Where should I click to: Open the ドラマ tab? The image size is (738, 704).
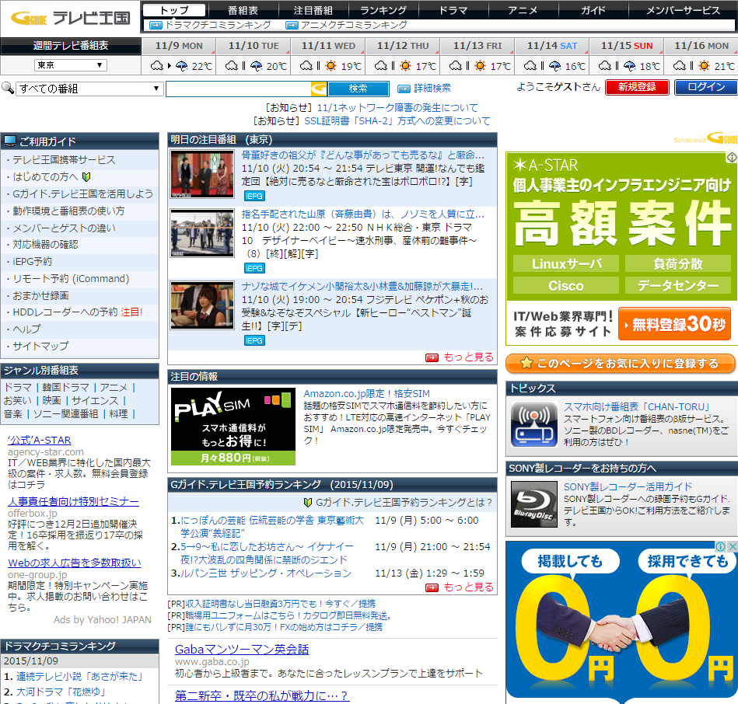point(453,10)
